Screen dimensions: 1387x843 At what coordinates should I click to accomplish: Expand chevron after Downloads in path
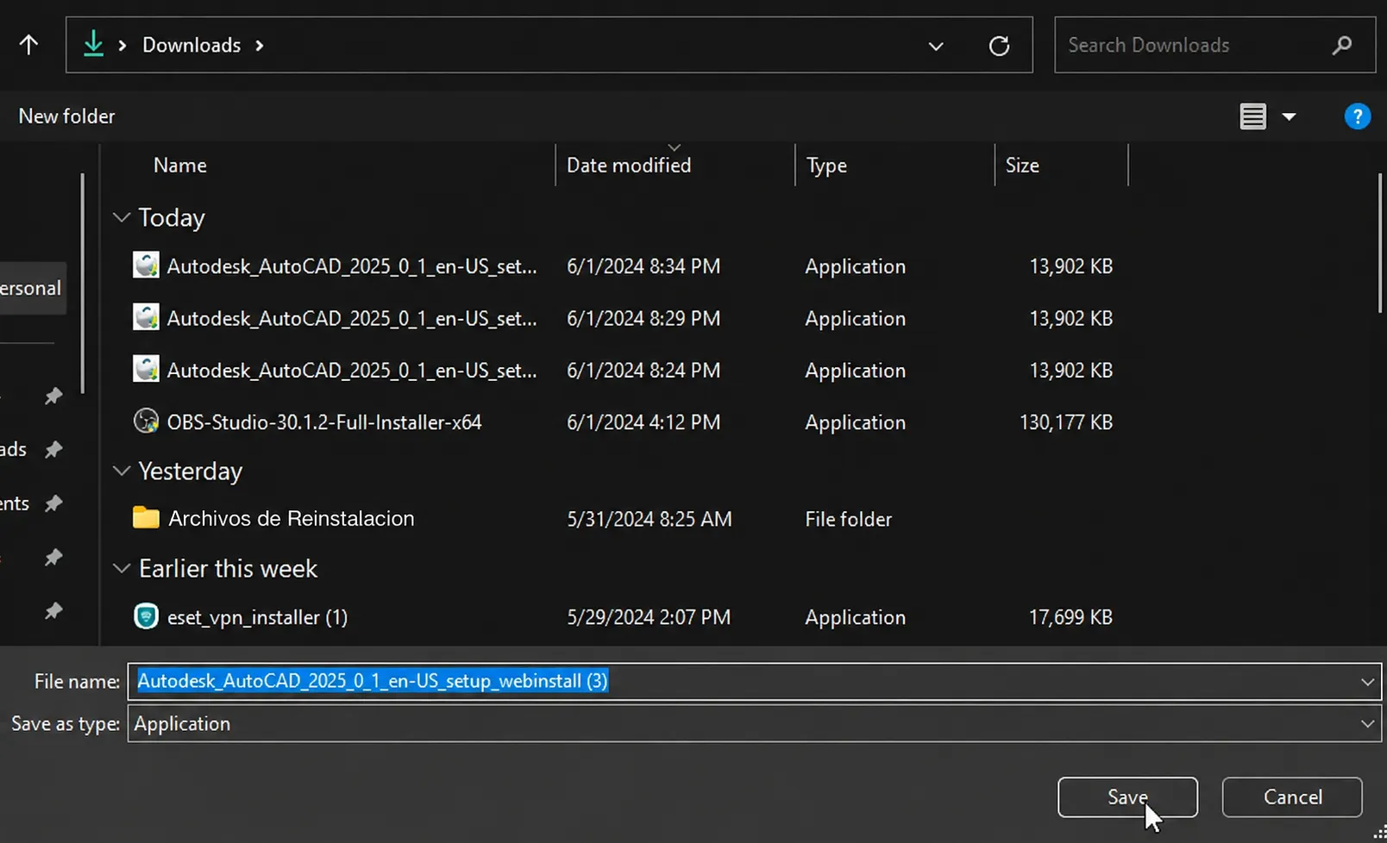pyautogui.click(x=260, y=46)
